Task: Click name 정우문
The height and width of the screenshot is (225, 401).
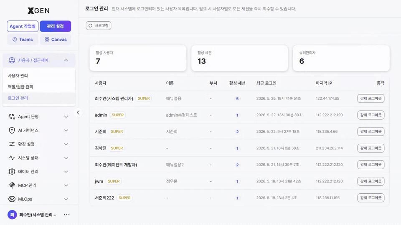Action: pyautogui.click(x=172, y=181)
